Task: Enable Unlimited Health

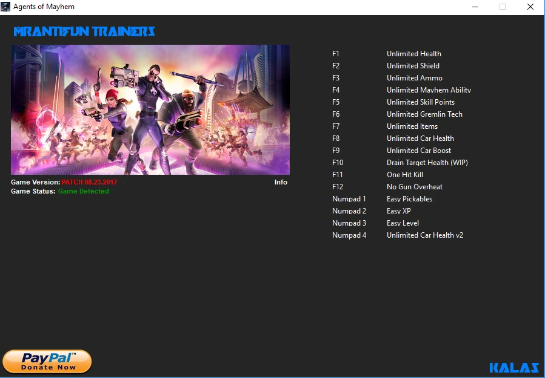Action: (414, 53)
